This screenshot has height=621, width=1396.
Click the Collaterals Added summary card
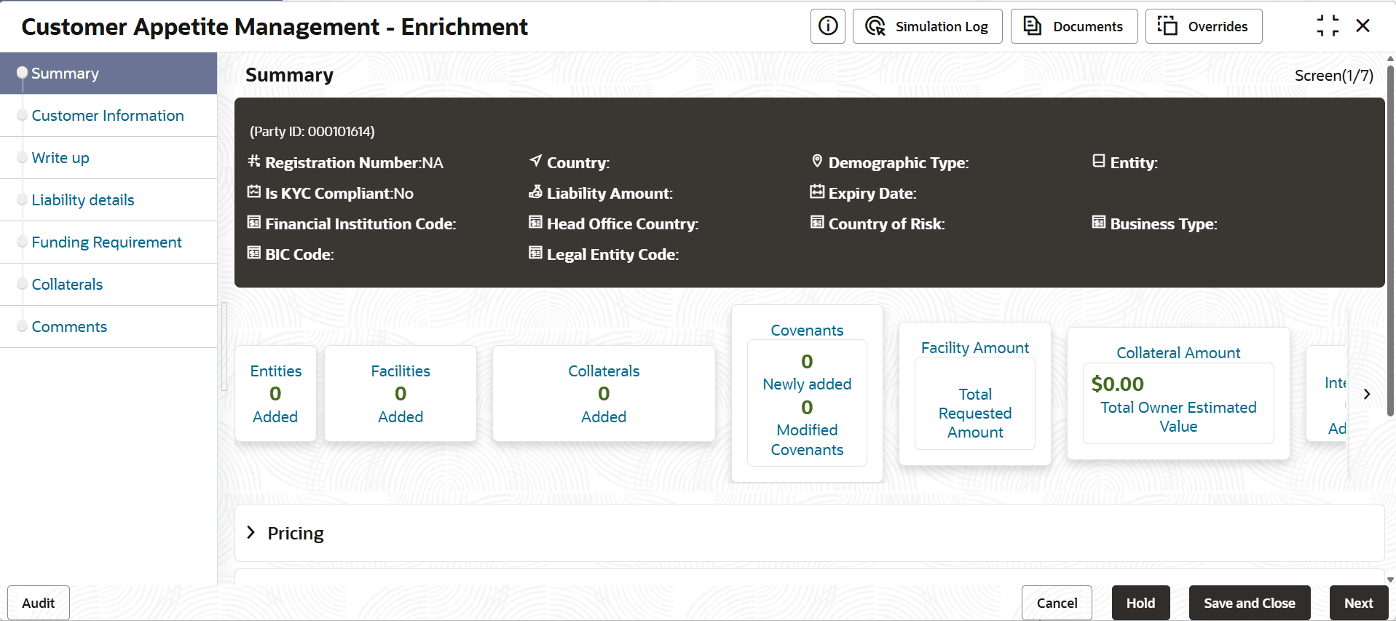coord(604,393)
